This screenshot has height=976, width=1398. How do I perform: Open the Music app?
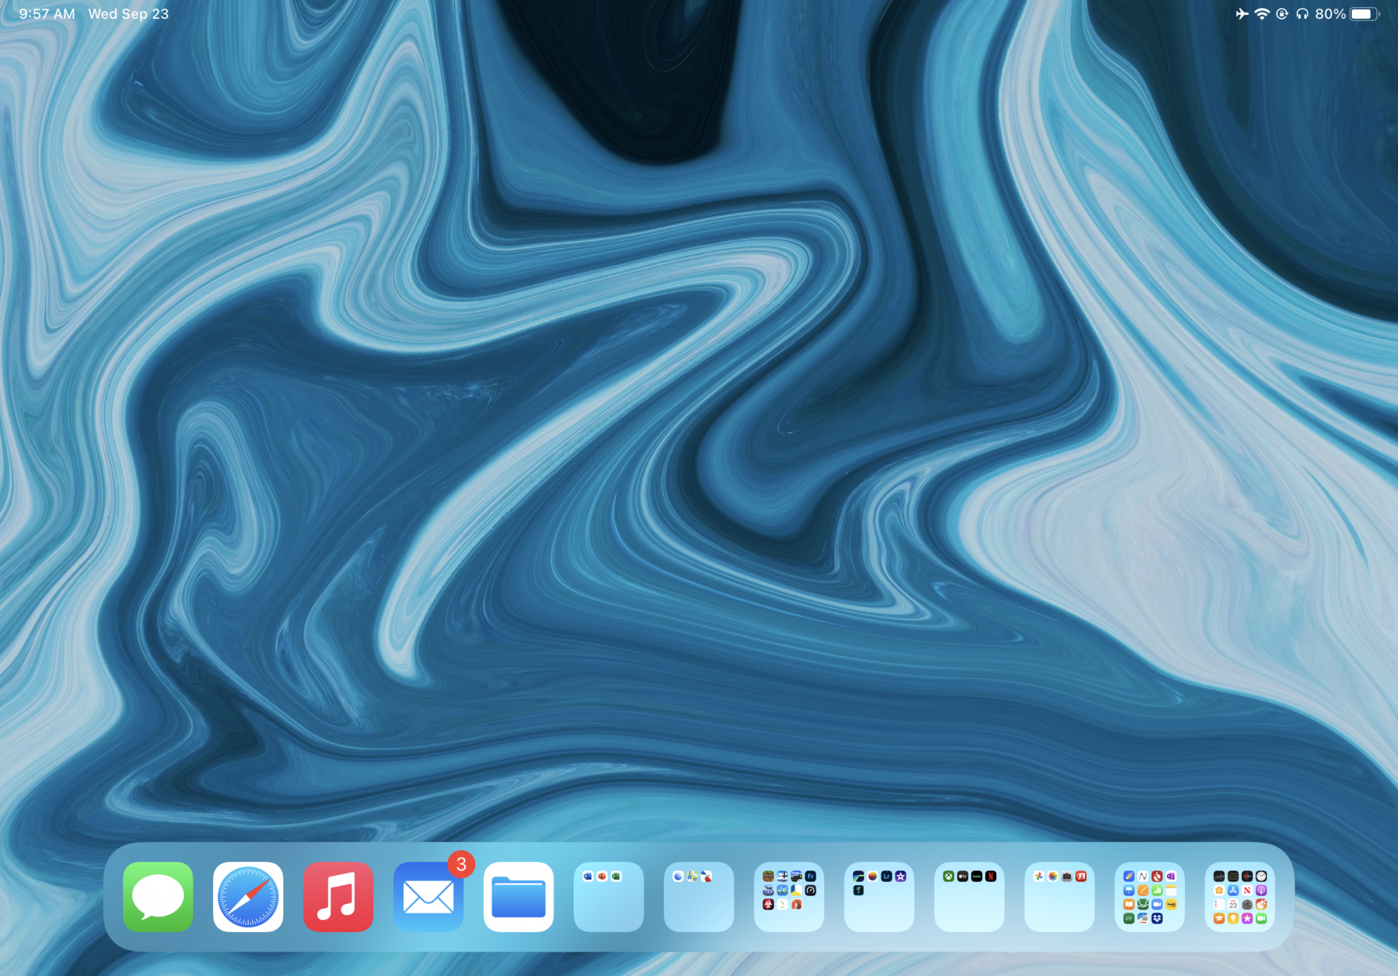[x=338, y=896]
